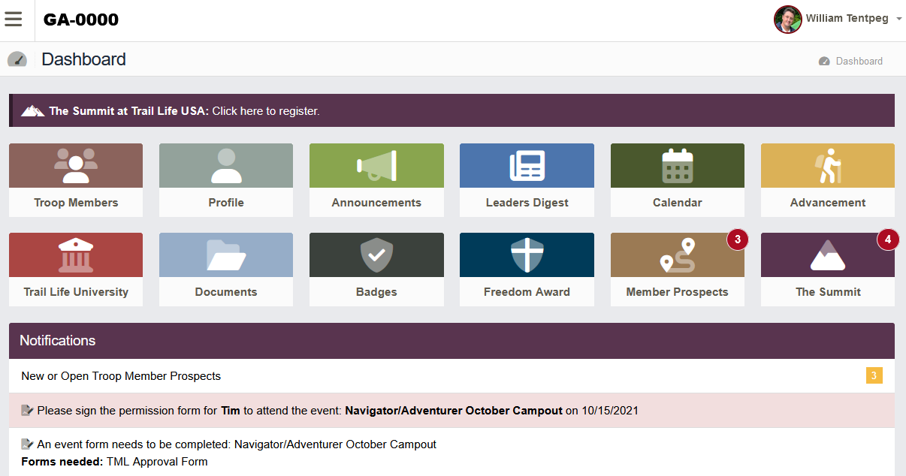Open the Profile tile label

[x=226, y=203]
